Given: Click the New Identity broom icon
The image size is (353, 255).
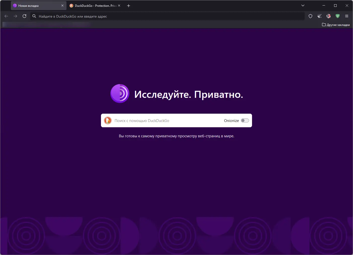Looking at the screenshot, I should [x=319, y=16].
